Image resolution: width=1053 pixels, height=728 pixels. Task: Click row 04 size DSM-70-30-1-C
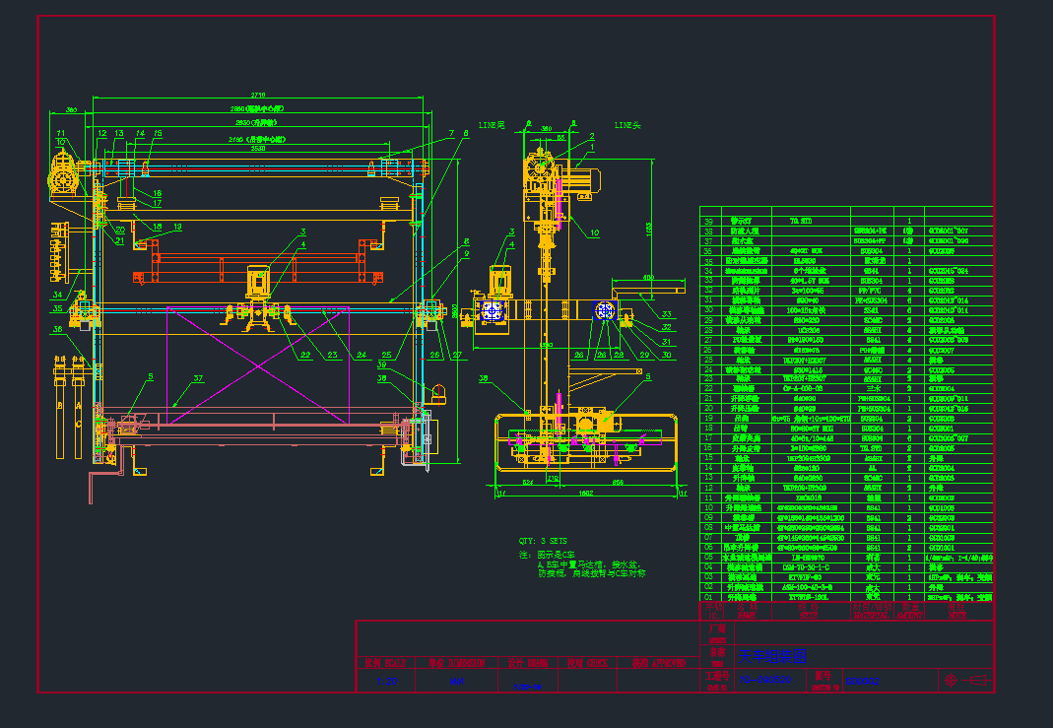click(x=806, y=567)
